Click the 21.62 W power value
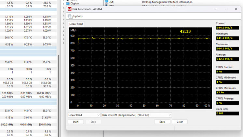Viewport: 243px width, 137px height. (46, 118)
